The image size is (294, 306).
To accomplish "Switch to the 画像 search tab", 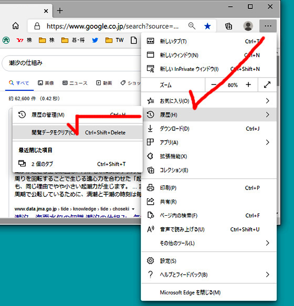I will [x=46, y=83].
